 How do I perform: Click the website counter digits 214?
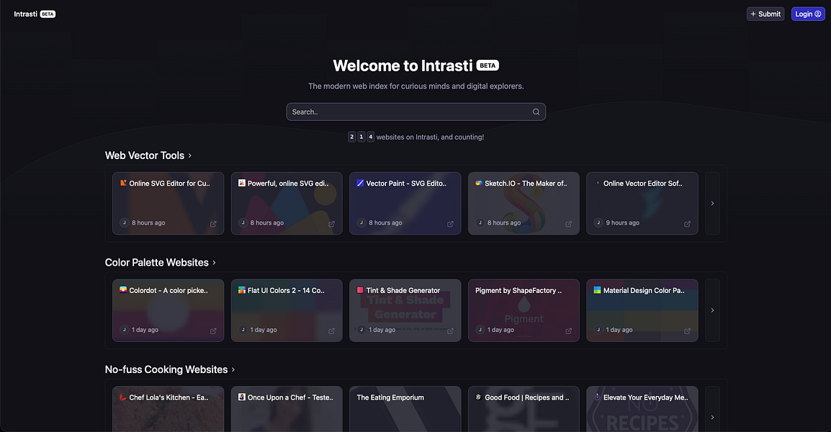361,137
